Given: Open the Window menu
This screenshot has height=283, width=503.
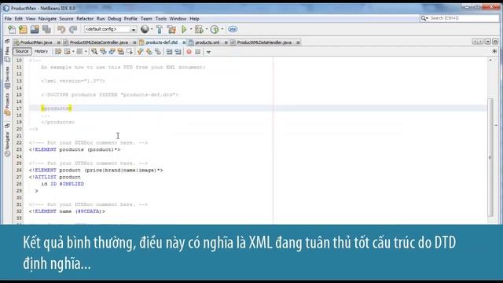Looking at the screenshot, I should tap(178, 19).
